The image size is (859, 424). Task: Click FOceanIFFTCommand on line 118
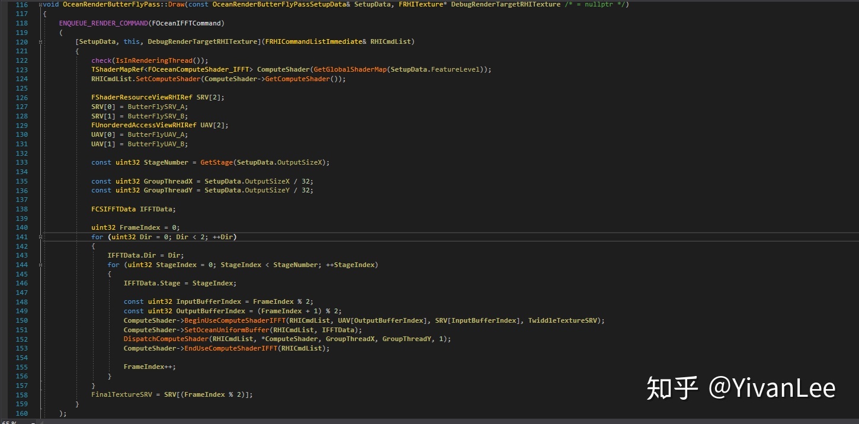[x=187, y=23]
